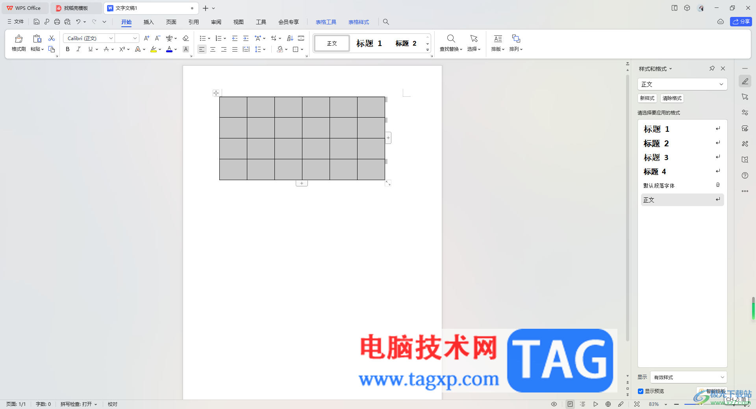Open the 文件 menu

tap(15, 22)
